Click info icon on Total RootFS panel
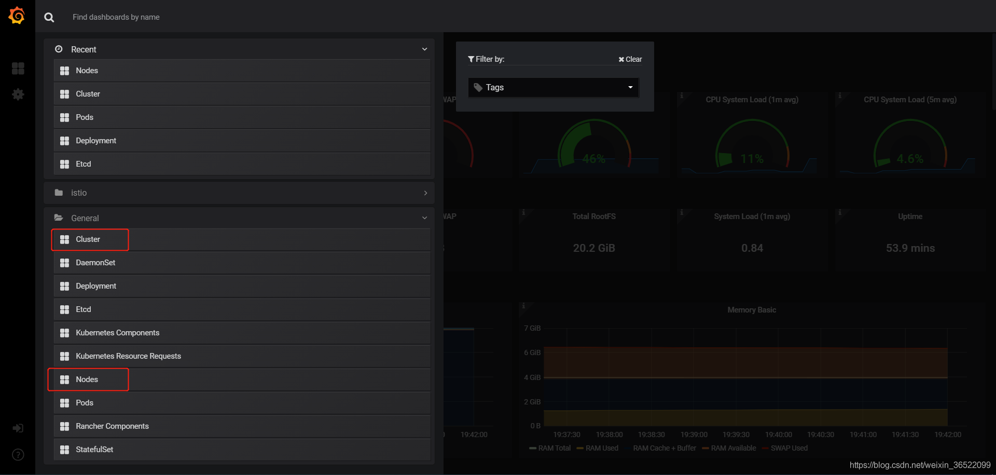The height and width of the screenshot is (475, 996). pos(523,212)
